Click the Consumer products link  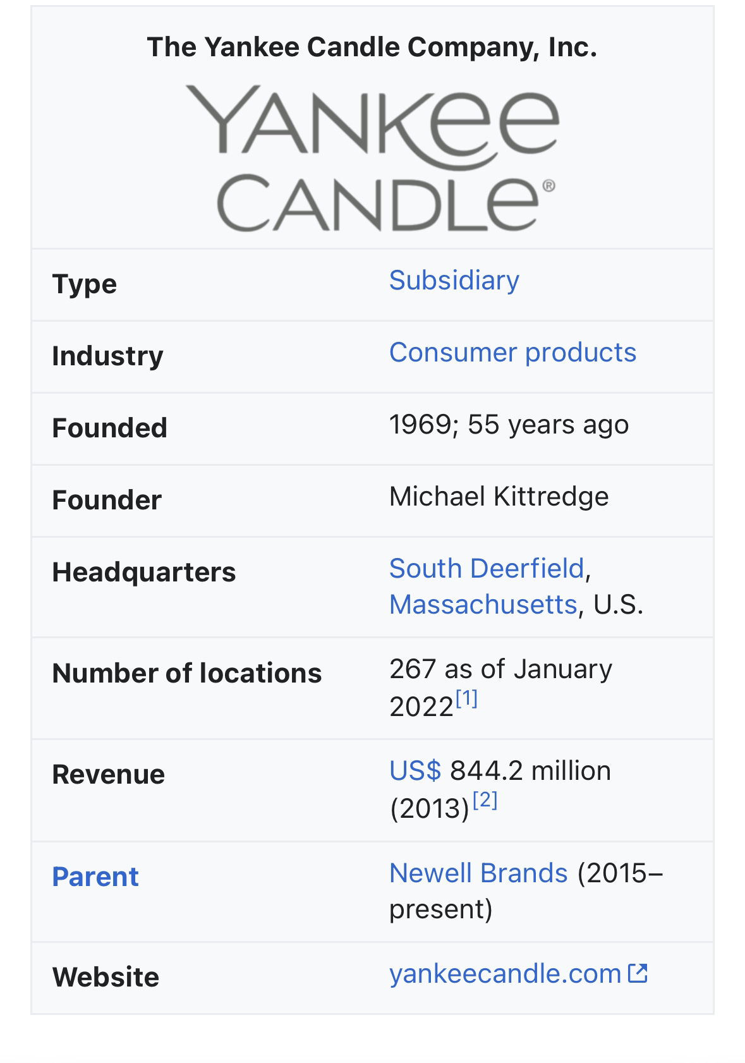pos(512,353)
